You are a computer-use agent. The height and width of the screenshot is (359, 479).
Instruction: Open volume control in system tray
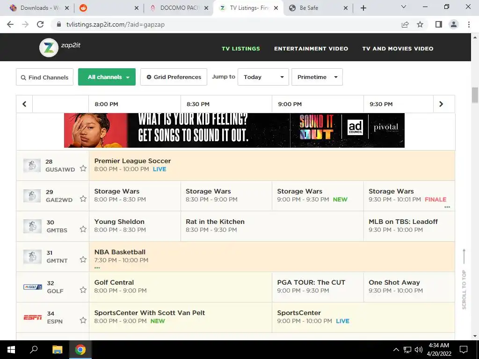pyautogui.click(x=419, y=350)
